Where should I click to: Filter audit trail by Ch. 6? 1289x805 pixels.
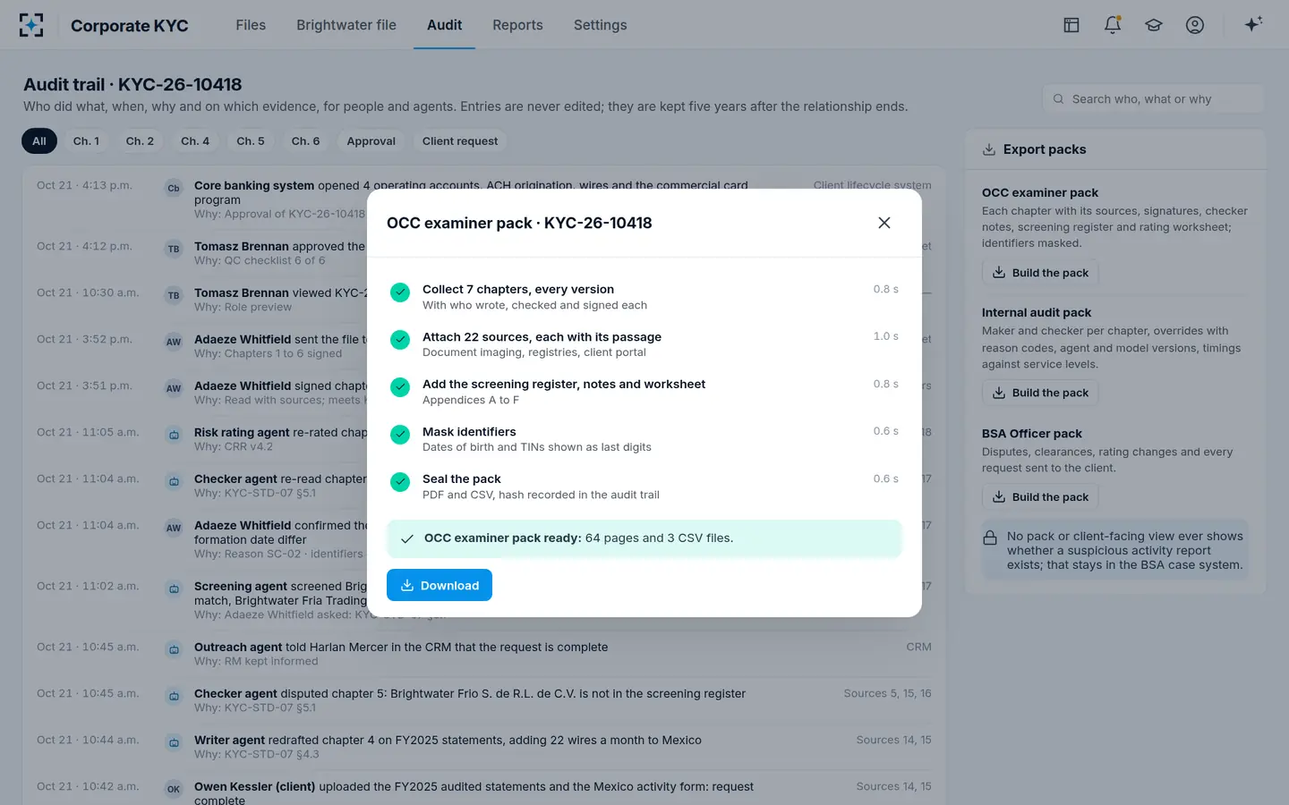click(x=305, y=141)
